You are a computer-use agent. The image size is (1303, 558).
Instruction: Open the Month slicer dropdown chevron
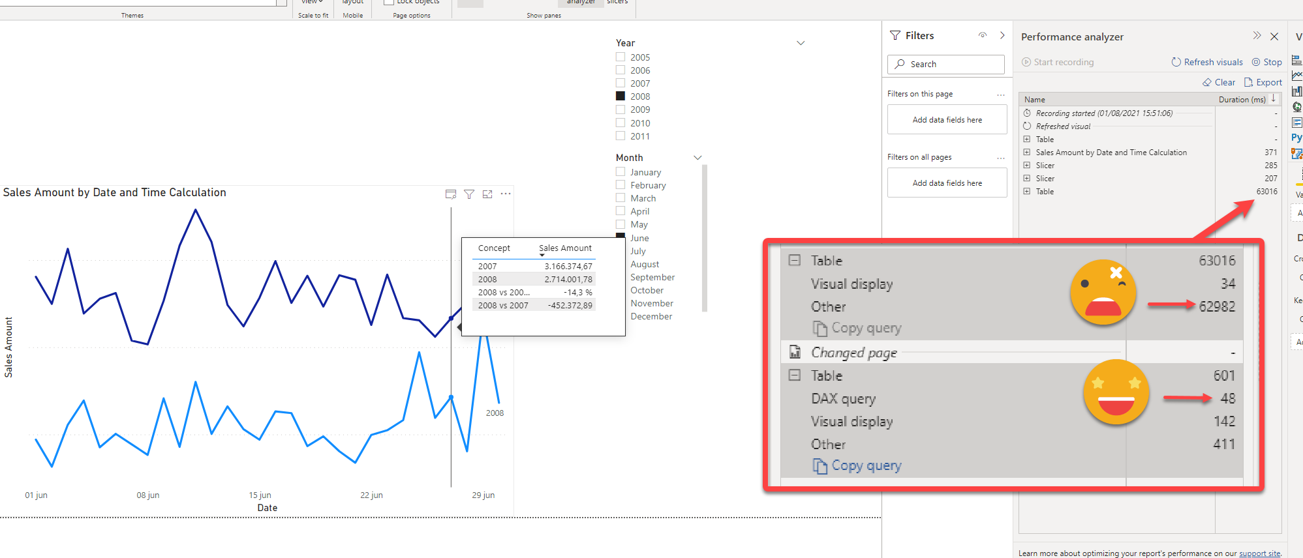(x=697, y=158)
